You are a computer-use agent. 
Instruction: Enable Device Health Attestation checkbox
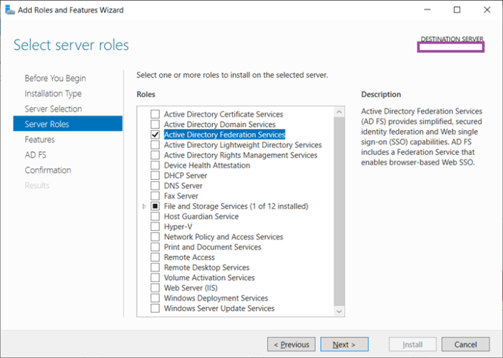(x=155, y=166)
